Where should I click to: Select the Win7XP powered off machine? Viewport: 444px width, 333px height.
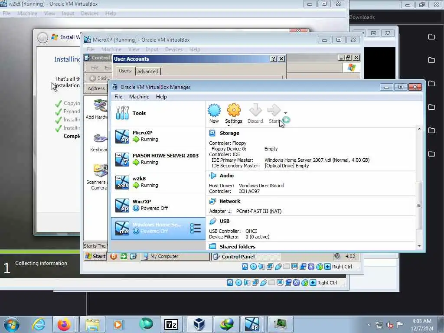click(158, 205)
